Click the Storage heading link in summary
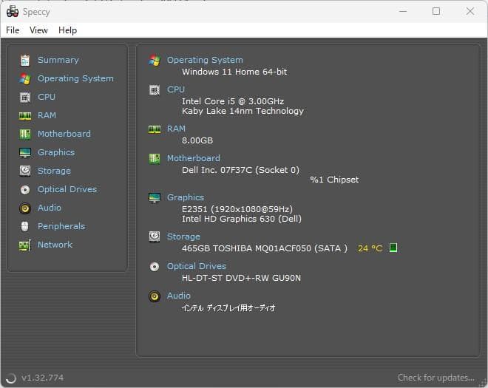This screenshot has width=488, height=388. tap(183, 236)
